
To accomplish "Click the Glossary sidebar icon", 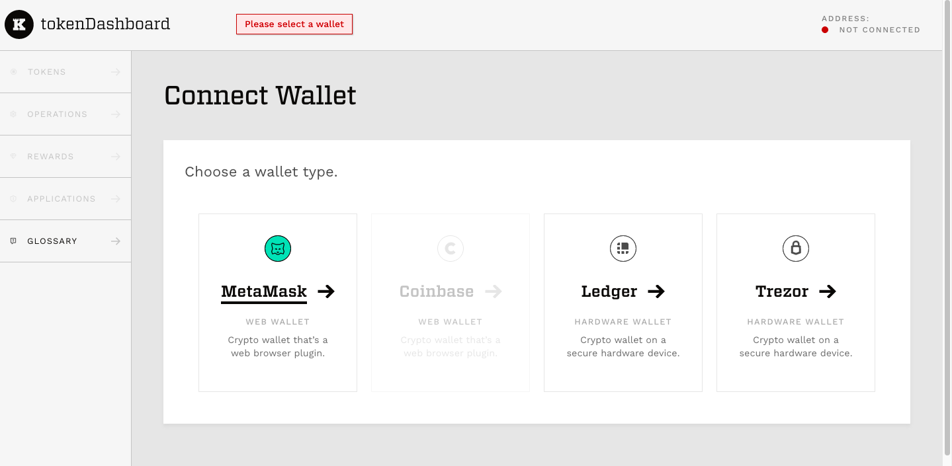I will [13, 241].
